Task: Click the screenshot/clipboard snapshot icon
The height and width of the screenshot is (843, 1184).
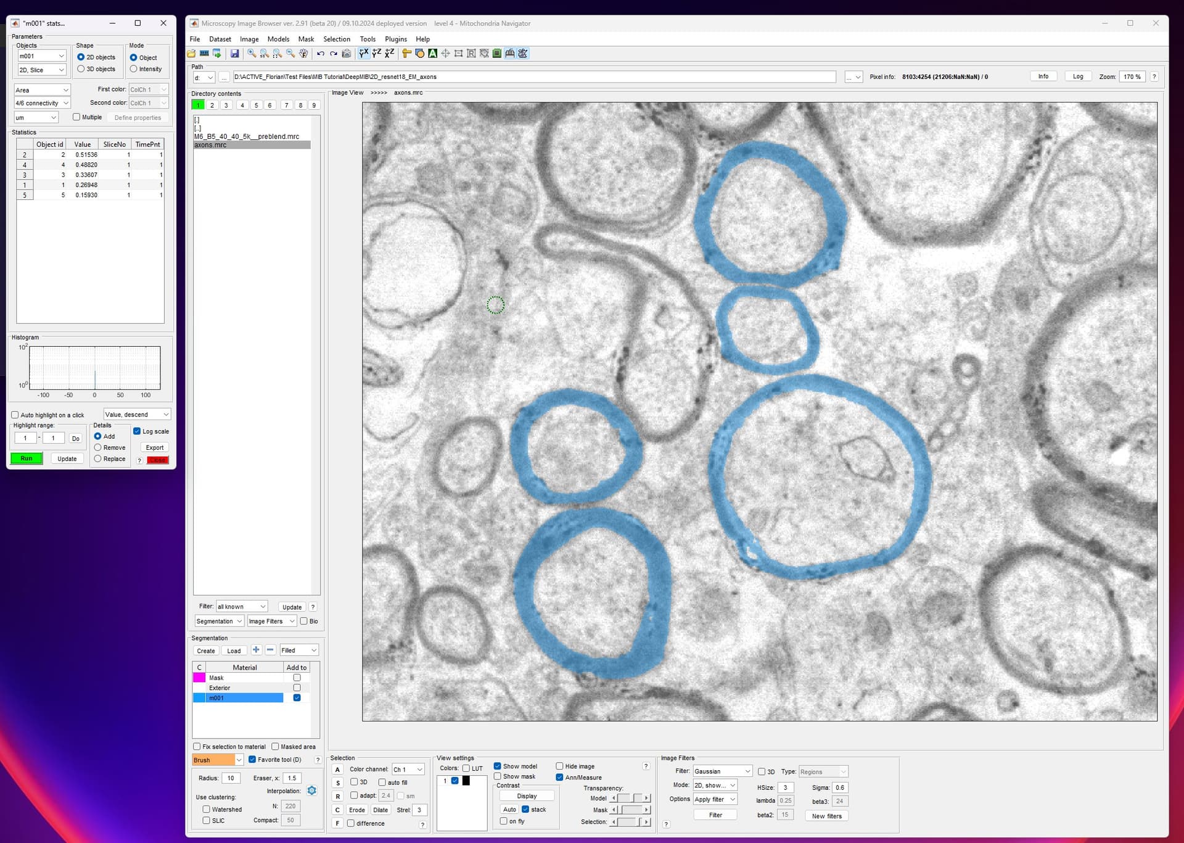Action: point(346,54)
